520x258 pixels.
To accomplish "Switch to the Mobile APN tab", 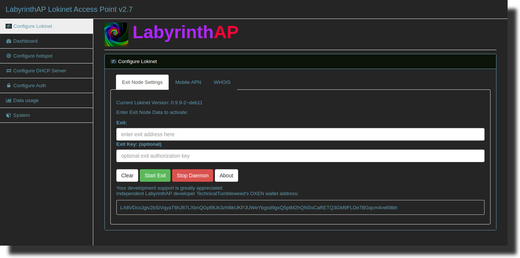I will click(188, 82).
